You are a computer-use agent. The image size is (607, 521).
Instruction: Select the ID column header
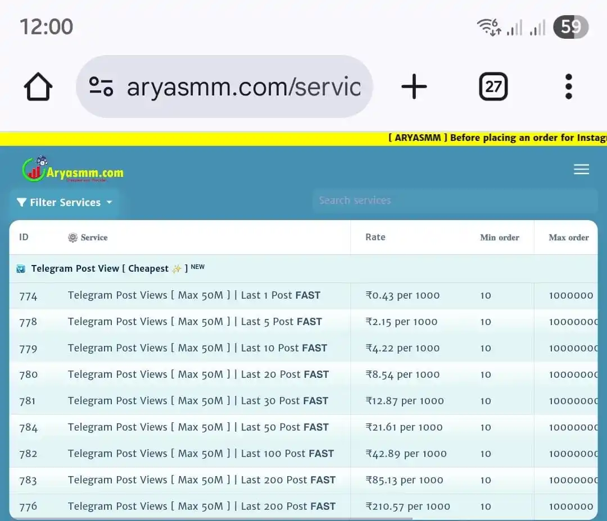tap(24, 237)
